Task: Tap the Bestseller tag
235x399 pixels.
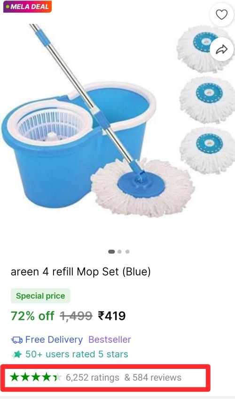Action: tap(110, 340)
